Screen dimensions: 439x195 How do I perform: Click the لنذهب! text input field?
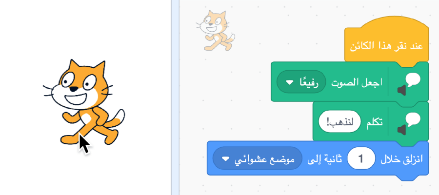(x=339, y=121)
